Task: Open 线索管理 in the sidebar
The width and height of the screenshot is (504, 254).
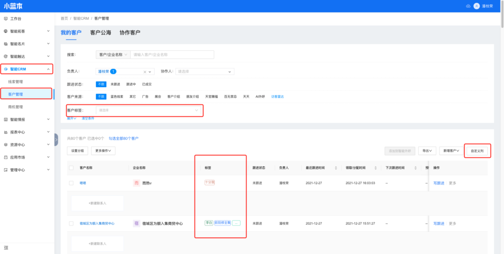Action: [x=16, y=82]
